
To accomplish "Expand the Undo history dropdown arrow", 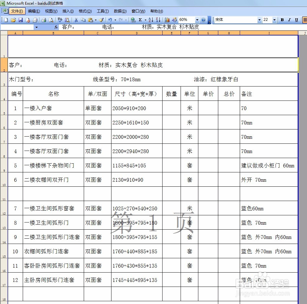I will 115,20.
